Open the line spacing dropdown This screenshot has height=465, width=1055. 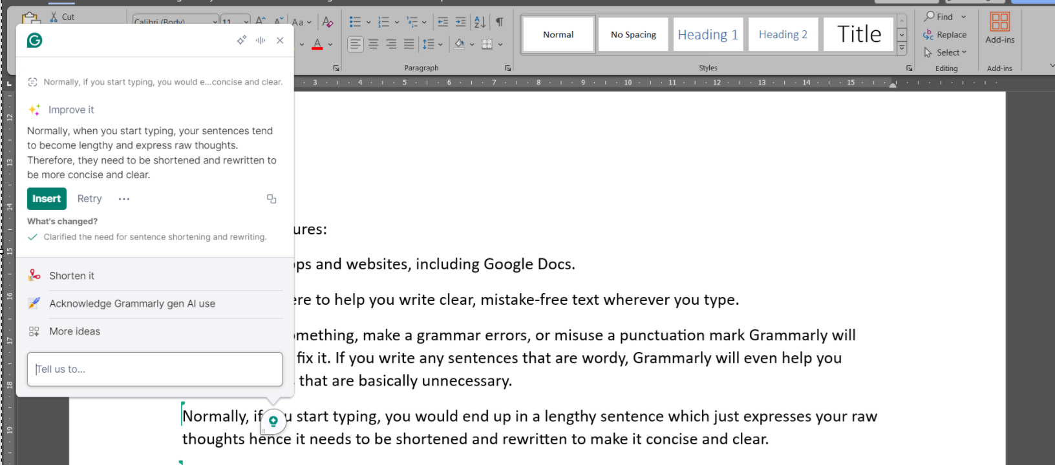click(x=440, y=45)
